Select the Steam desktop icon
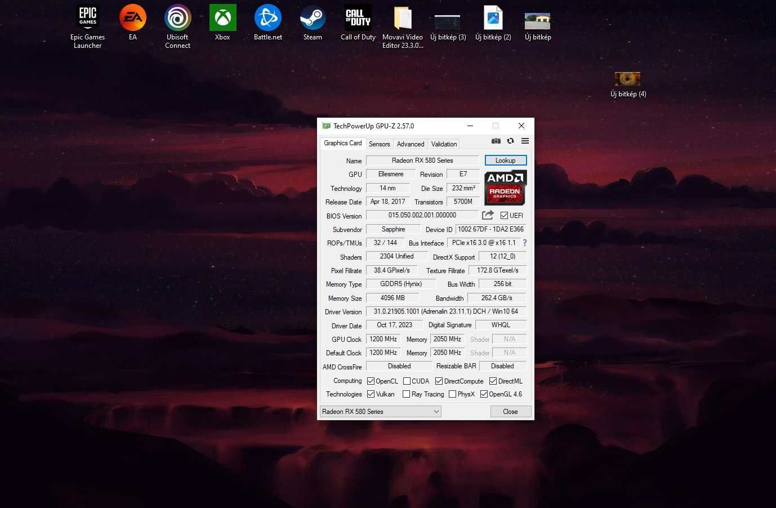The image size is (776, 508). (313, 23)
